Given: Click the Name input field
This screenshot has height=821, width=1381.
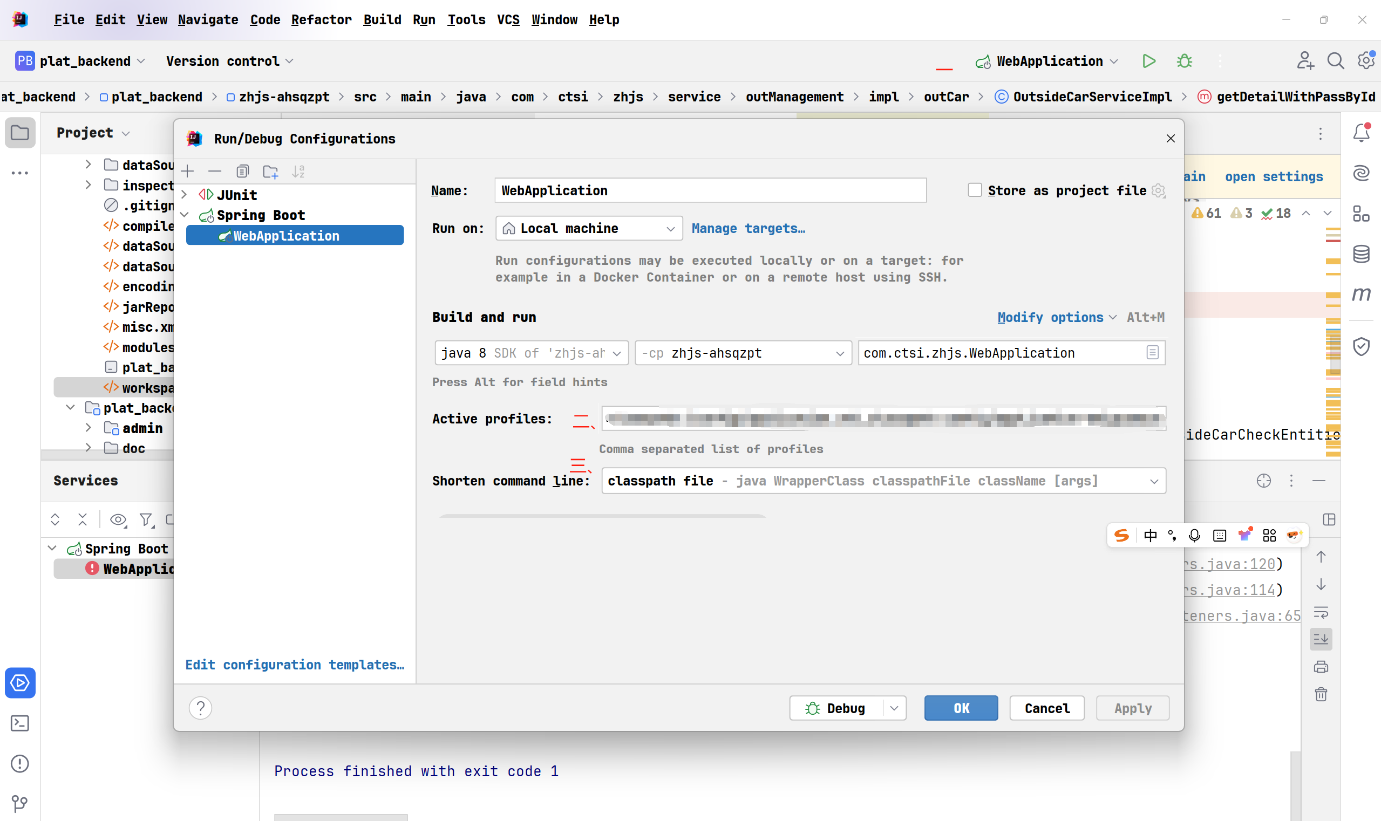Looking at the screenshot, I should point(710,190).
